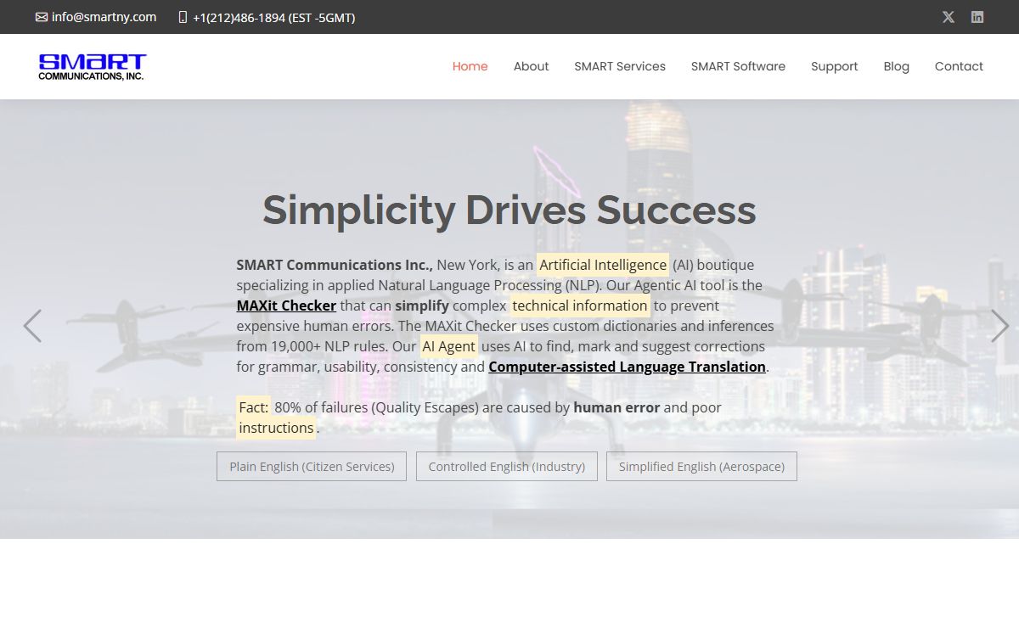Follow the MAXit Checker link

coord(286,306)
